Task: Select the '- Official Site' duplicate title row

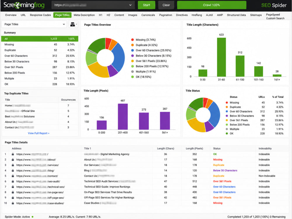Action: point(40,111)
